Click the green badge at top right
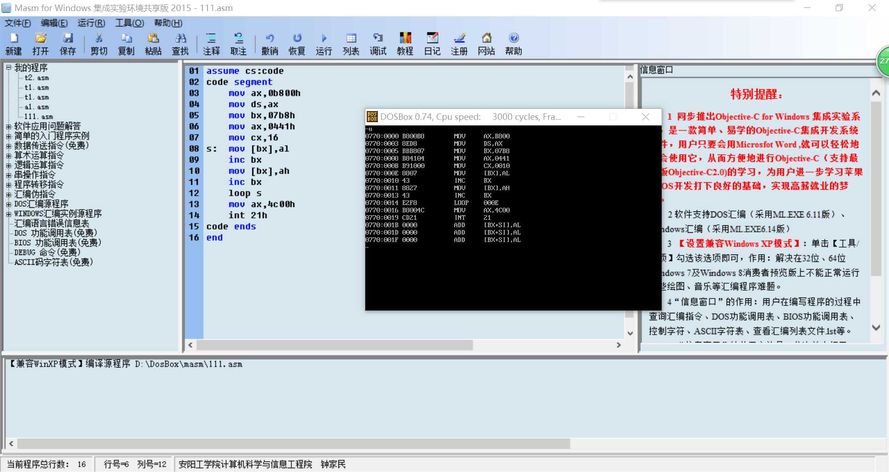This screenshot has width=889, height=472. click(x=883, y=62)
